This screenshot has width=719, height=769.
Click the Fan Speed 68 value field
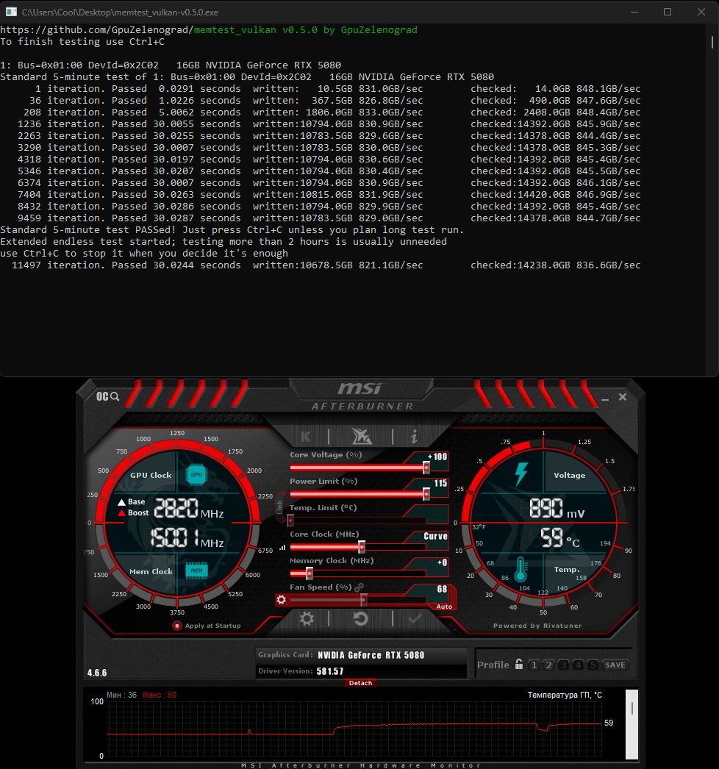click(x=442, y=589)
